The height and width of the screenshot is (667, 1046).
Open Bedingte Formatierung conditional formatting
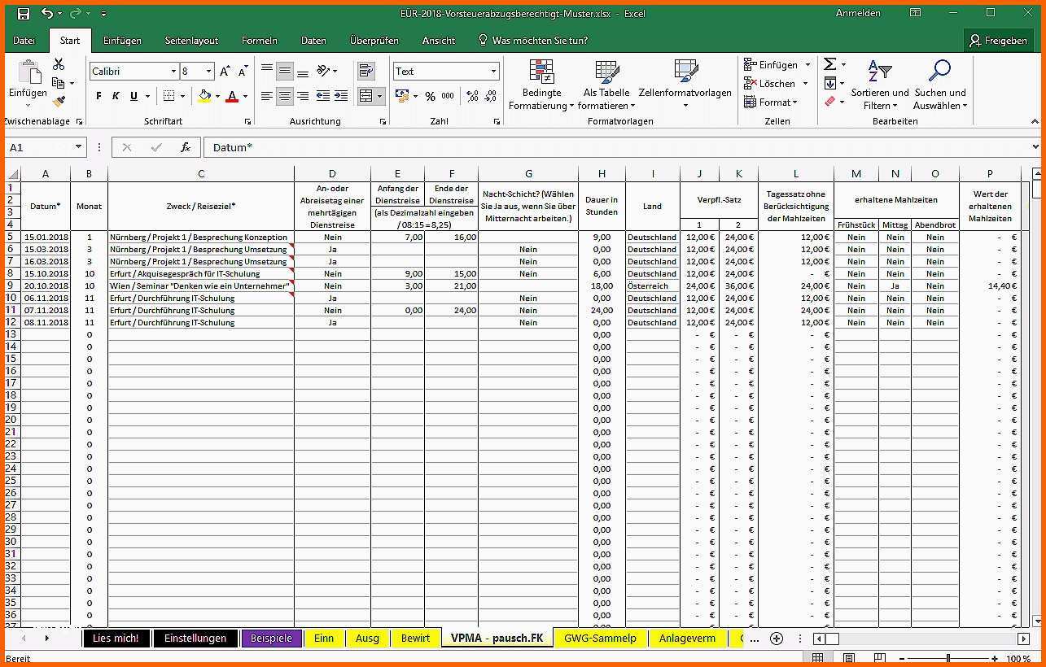(541, 85)
